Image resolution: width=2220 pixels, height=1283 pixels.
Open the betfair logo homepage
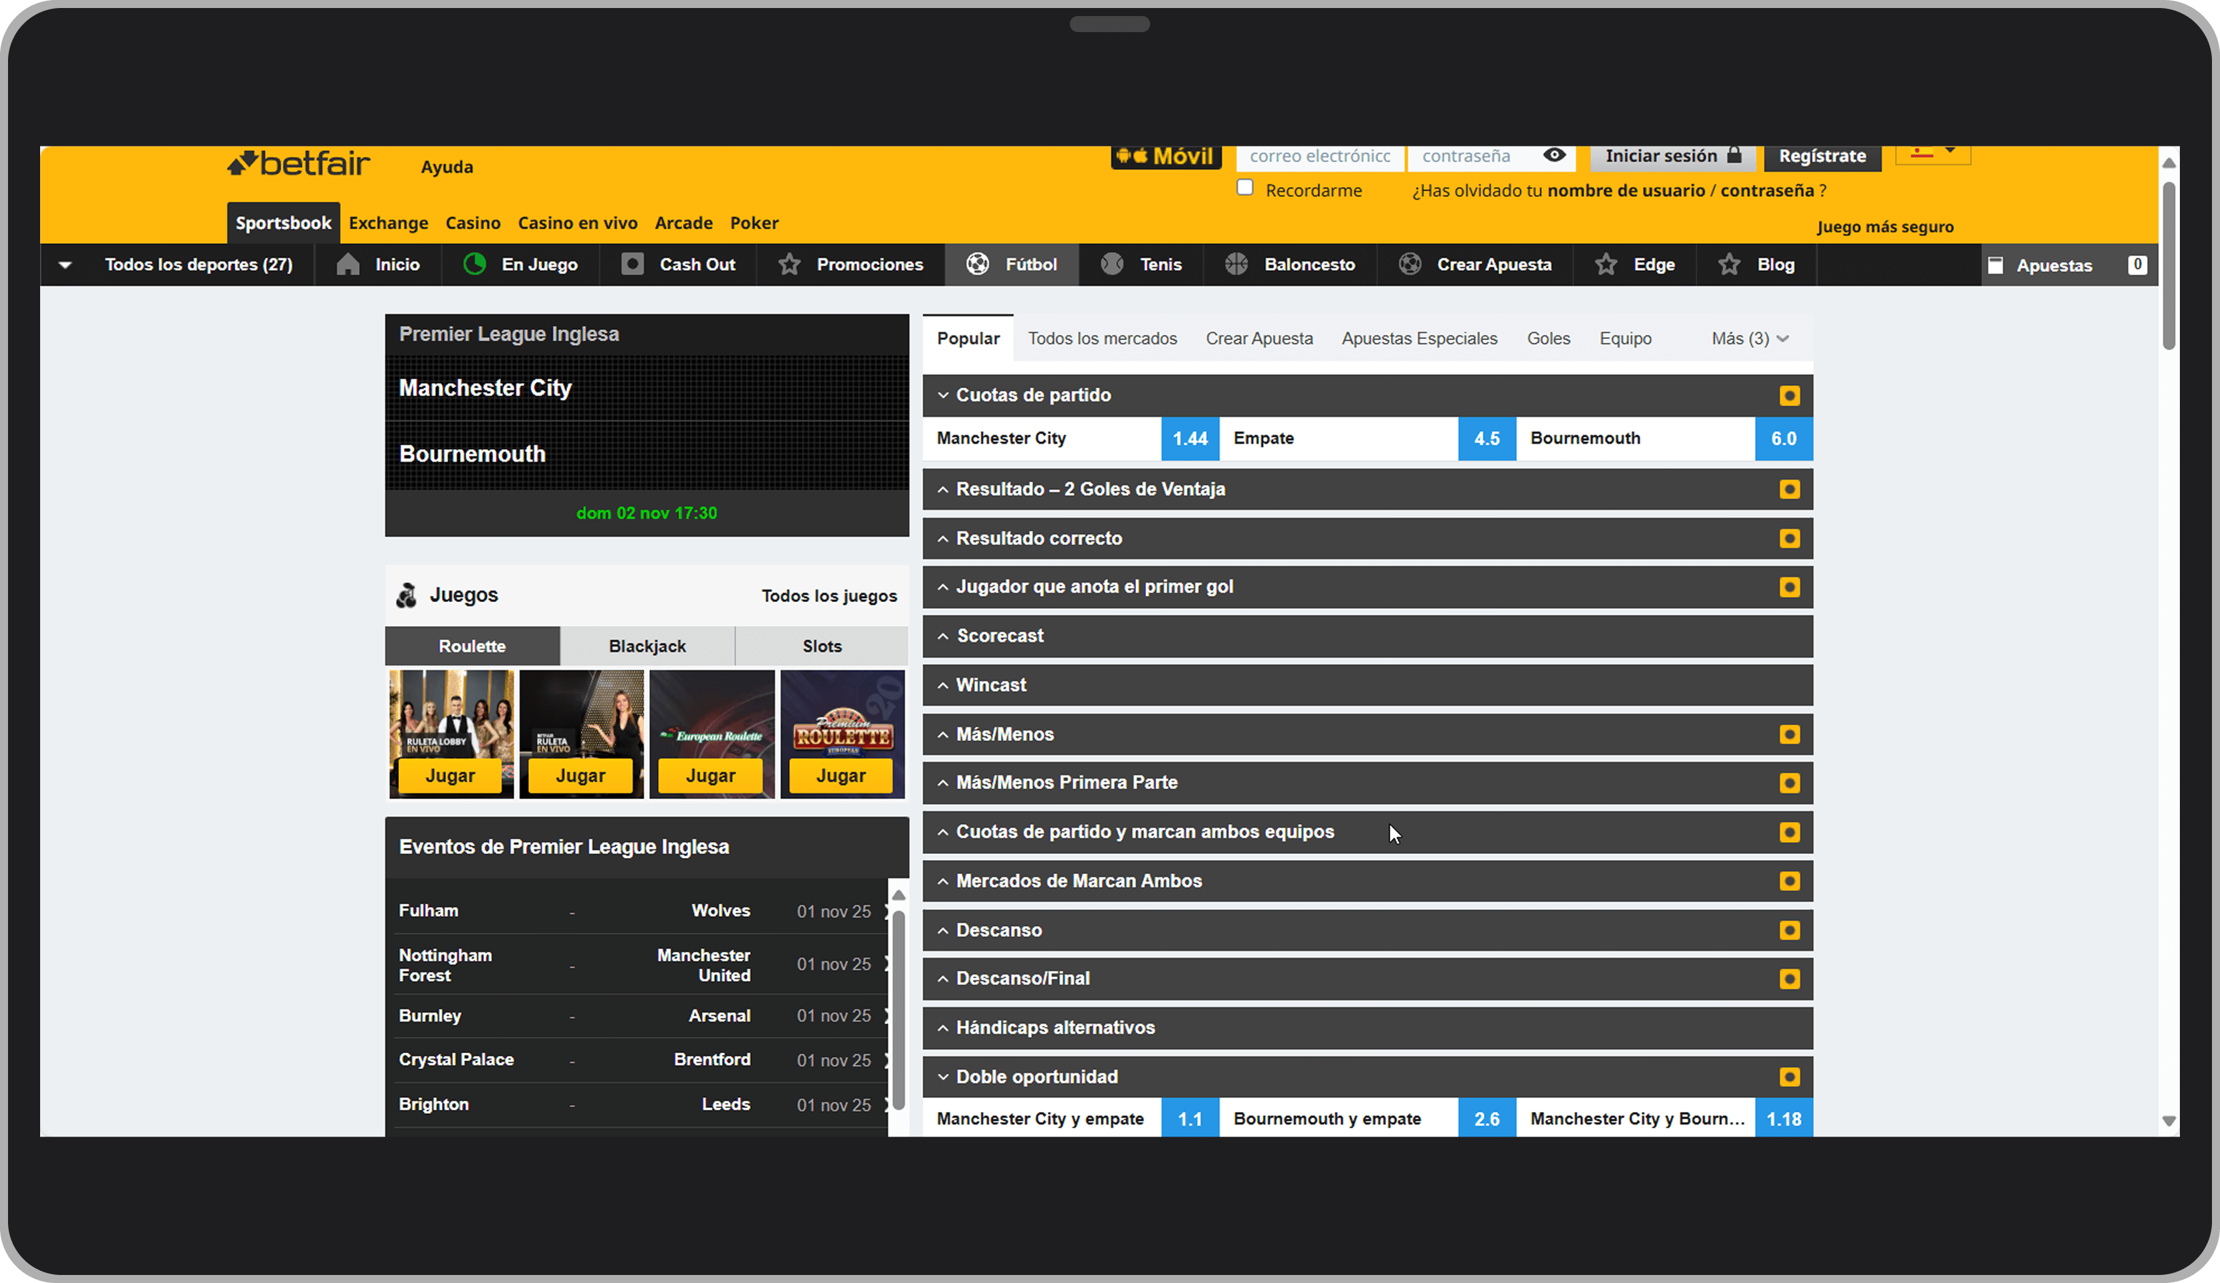[x=298, y=164]
